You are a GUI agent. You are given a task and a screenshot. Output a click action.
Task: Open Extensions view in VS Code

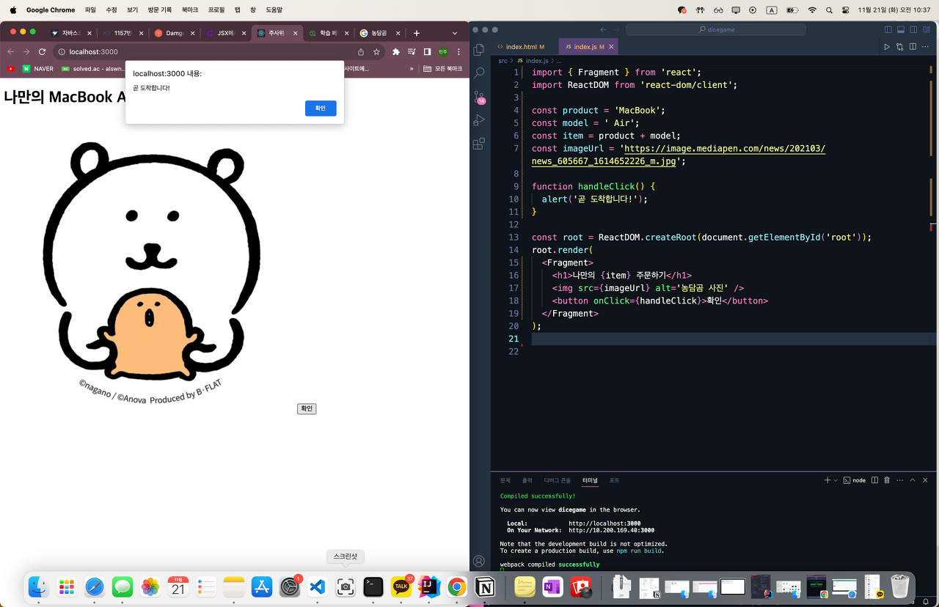coord(479,144)
